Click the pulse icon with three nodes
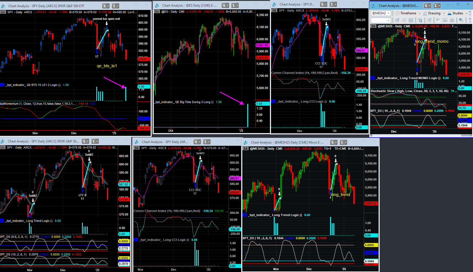This screenshot has height=272, width=473. click(x=452, y=20)
